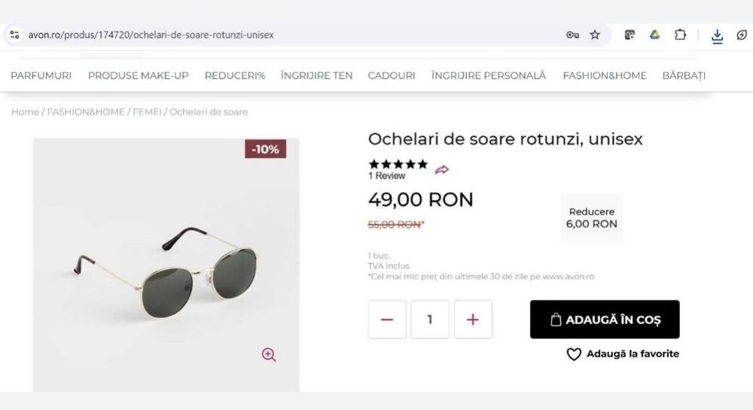Viewport: 753px width, 410px height.
Task: Increase quantity with plus button
Action: coord(473,320)
